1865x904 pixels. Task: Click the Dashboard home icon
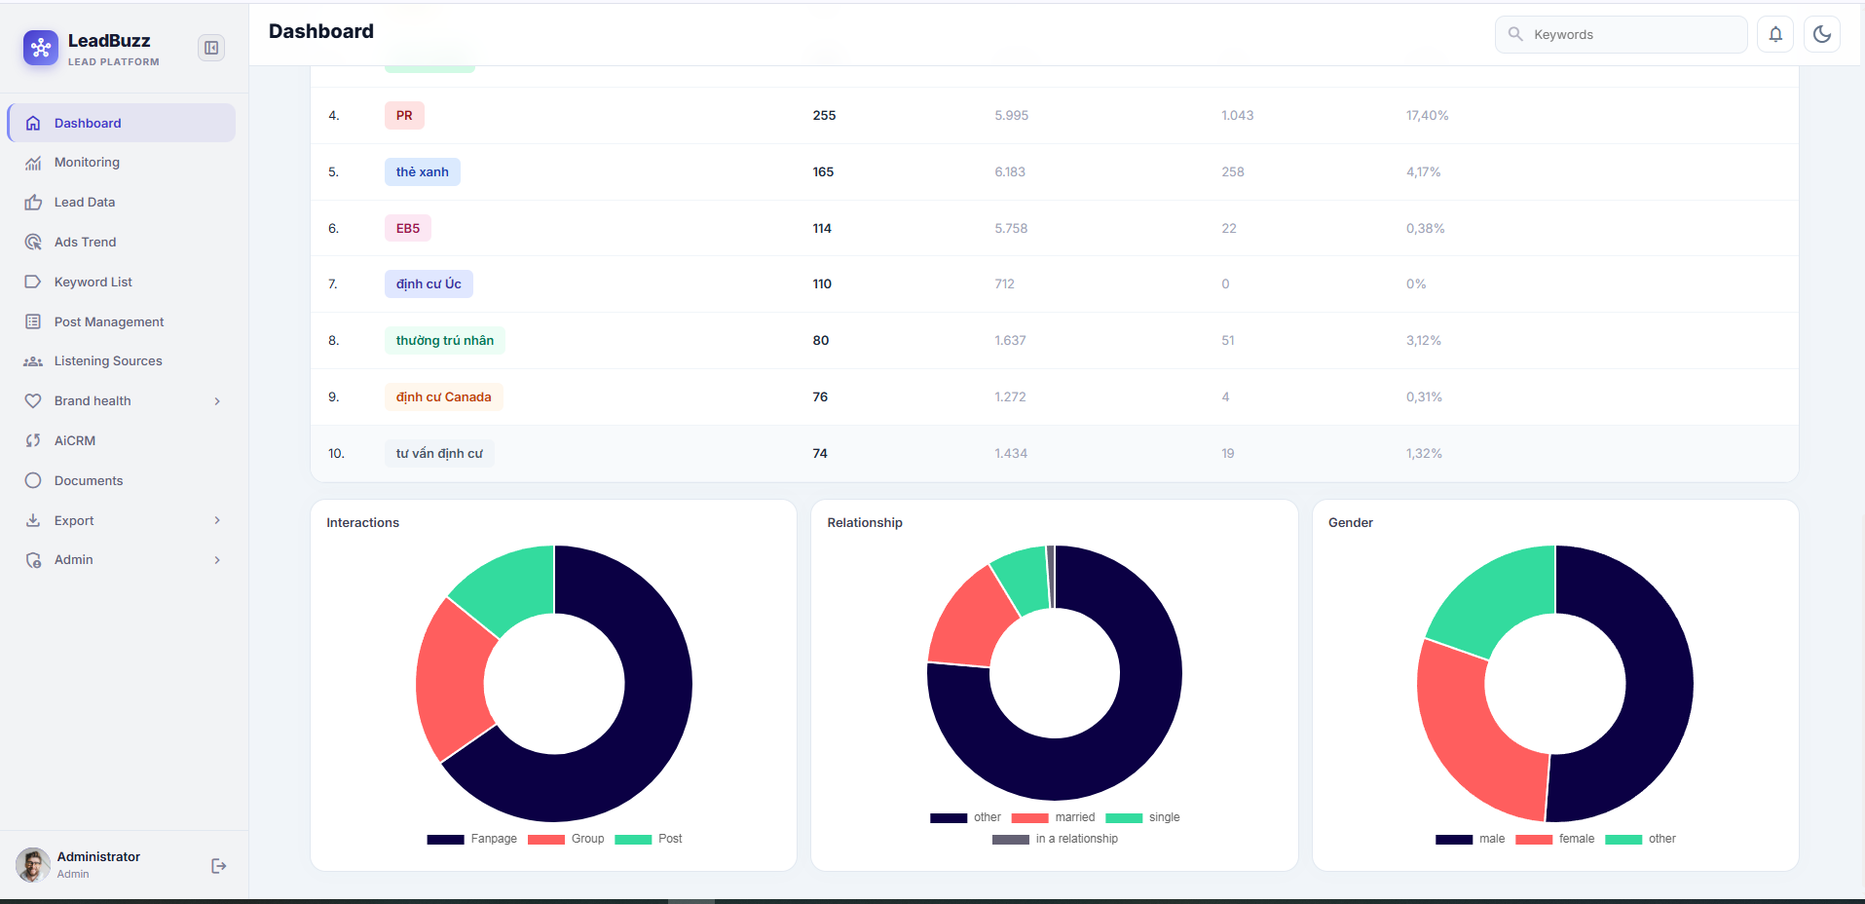[x=33, y=123]
